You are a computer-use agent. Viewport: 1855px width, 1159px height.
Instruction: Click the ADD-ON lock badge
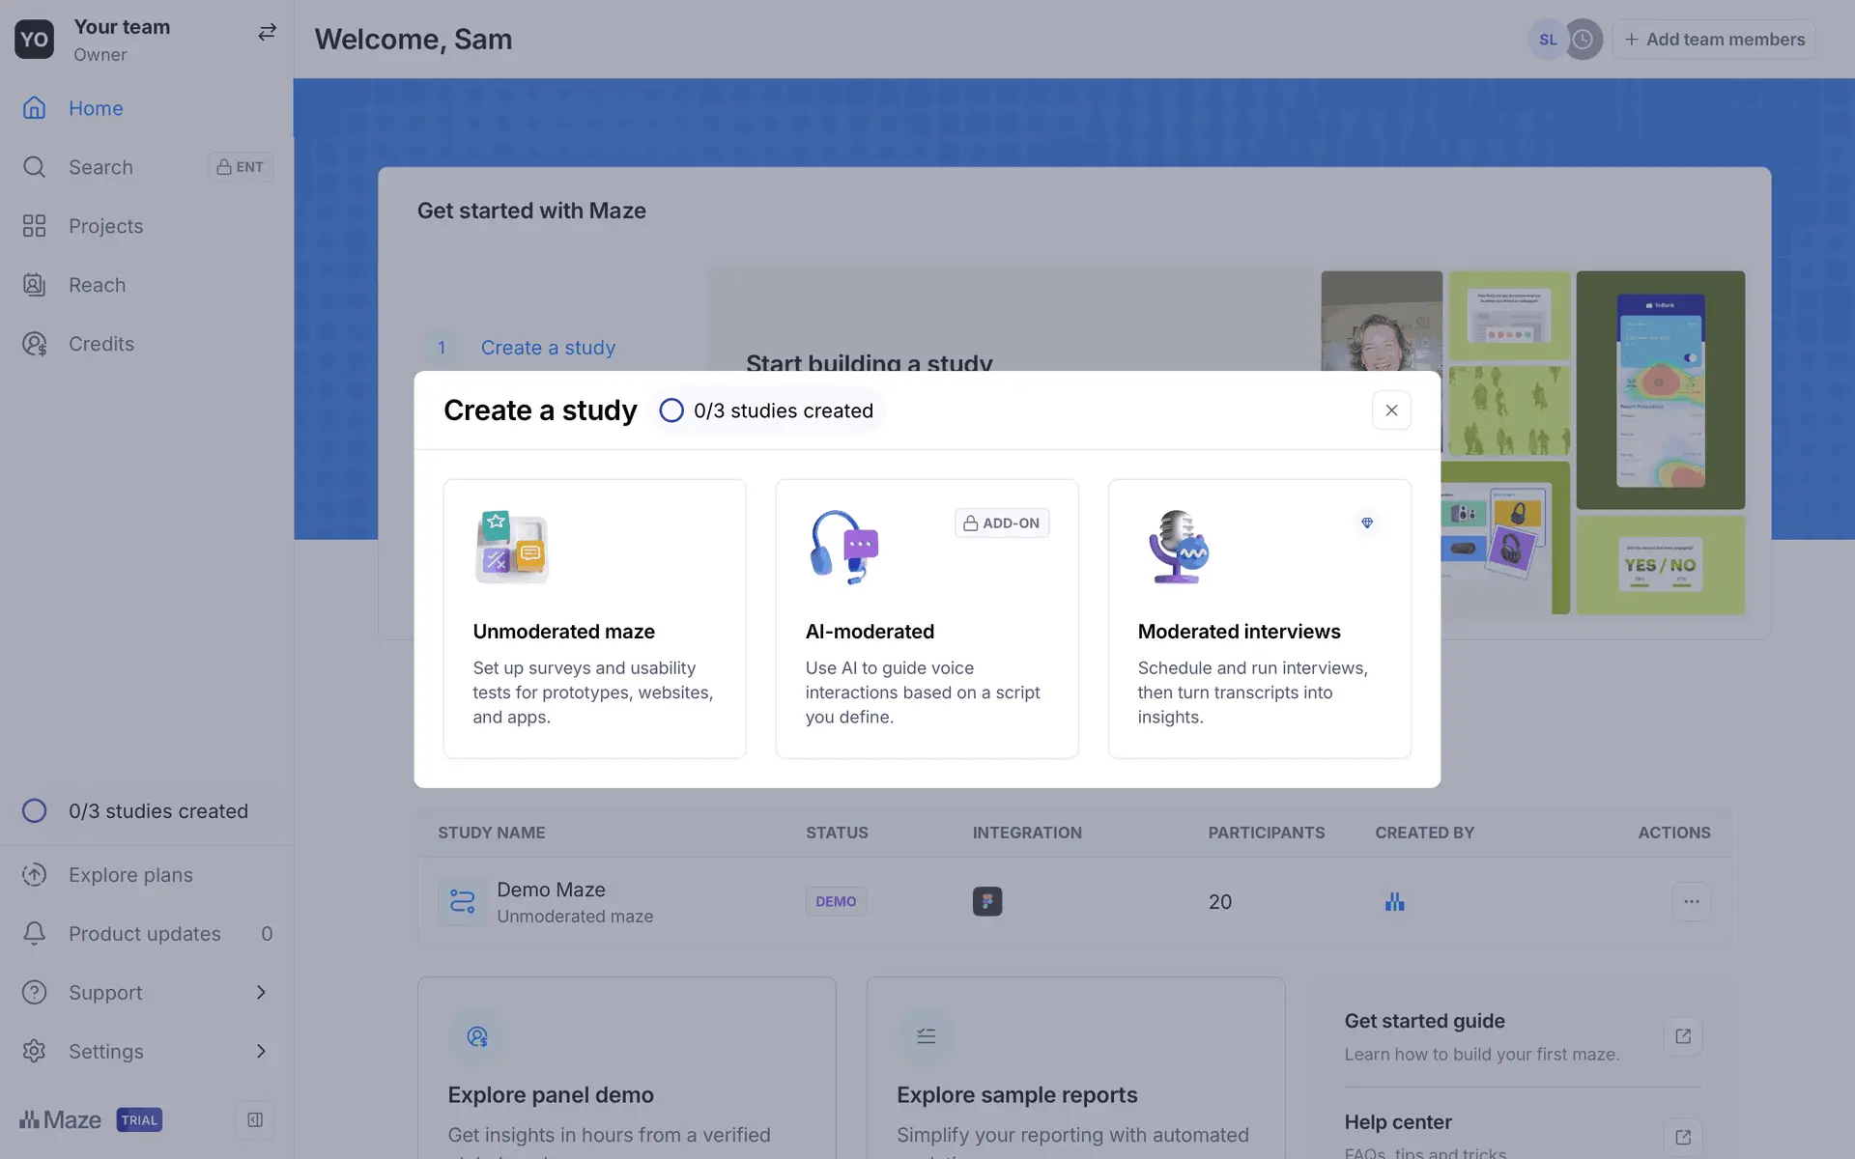(x=1002, y=523)
